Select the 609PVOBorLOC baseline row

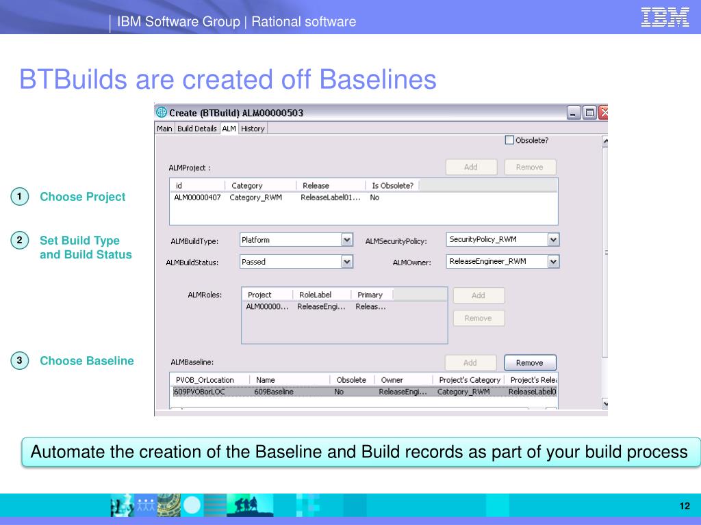(x=364, y=392)
